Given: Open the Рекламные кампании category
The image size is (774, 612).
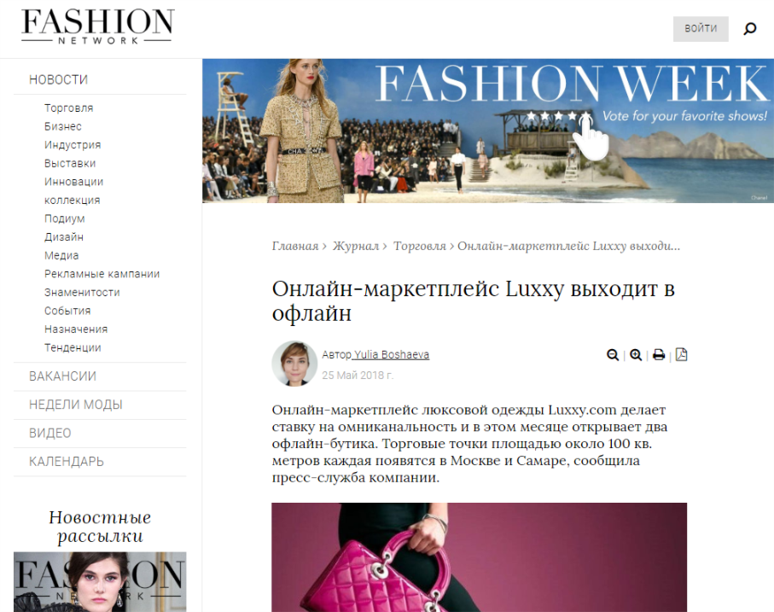Looking at the screenshot, I should click(x=102, y=274).
